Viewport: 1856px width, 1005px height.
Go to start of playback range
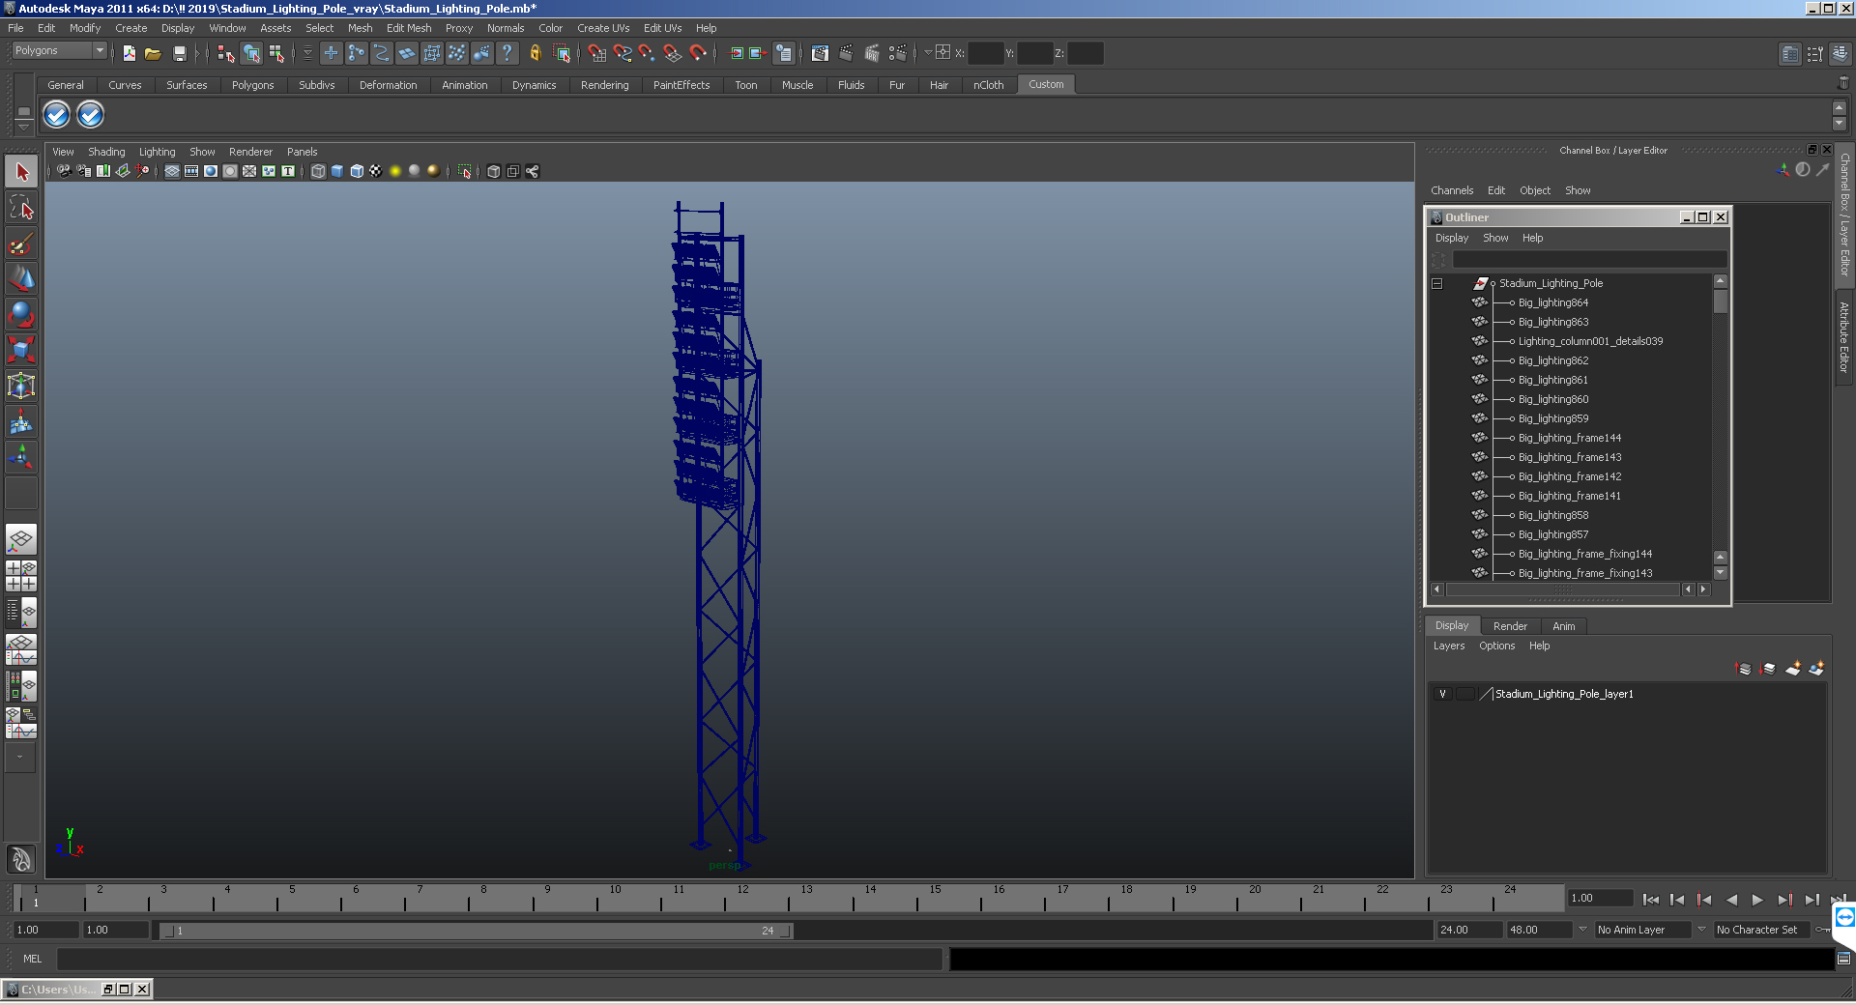pyautogui.click(x=1650, y=900)
